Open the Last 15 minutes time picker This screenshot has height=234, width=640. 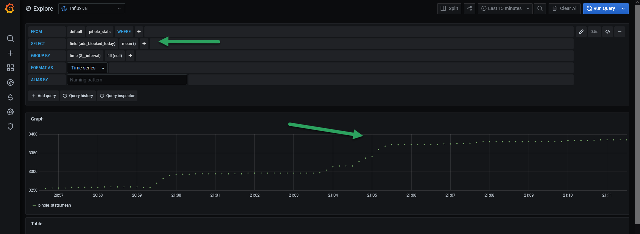pos(505,9)
